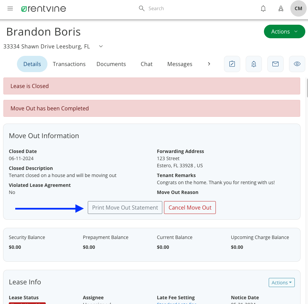Click the envelope email icon
This screenshot has height=304, width=308.
click(275, 64)
